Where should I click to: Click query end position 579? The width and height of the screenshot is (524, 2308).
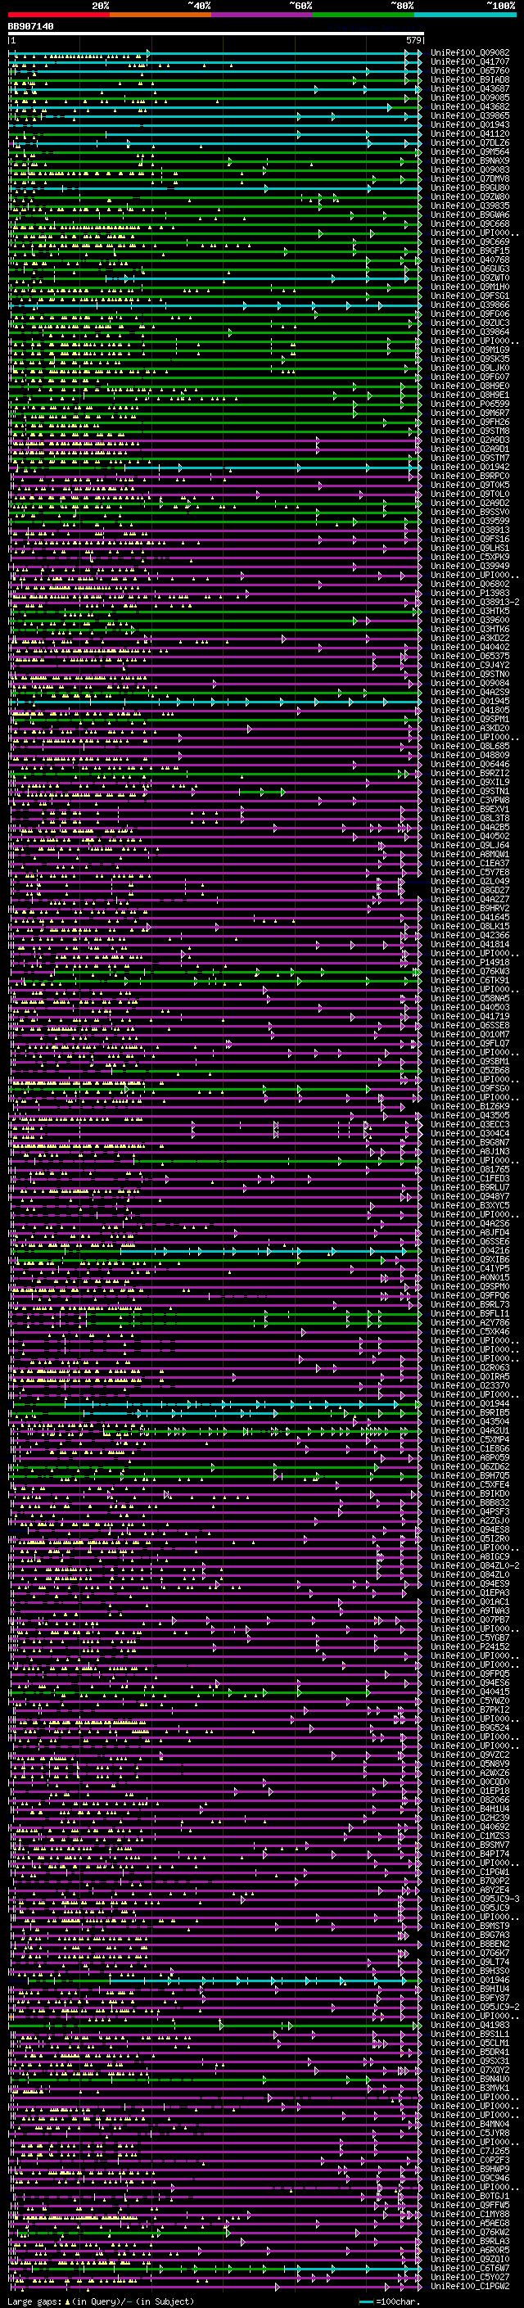click(x=413, y=40)
